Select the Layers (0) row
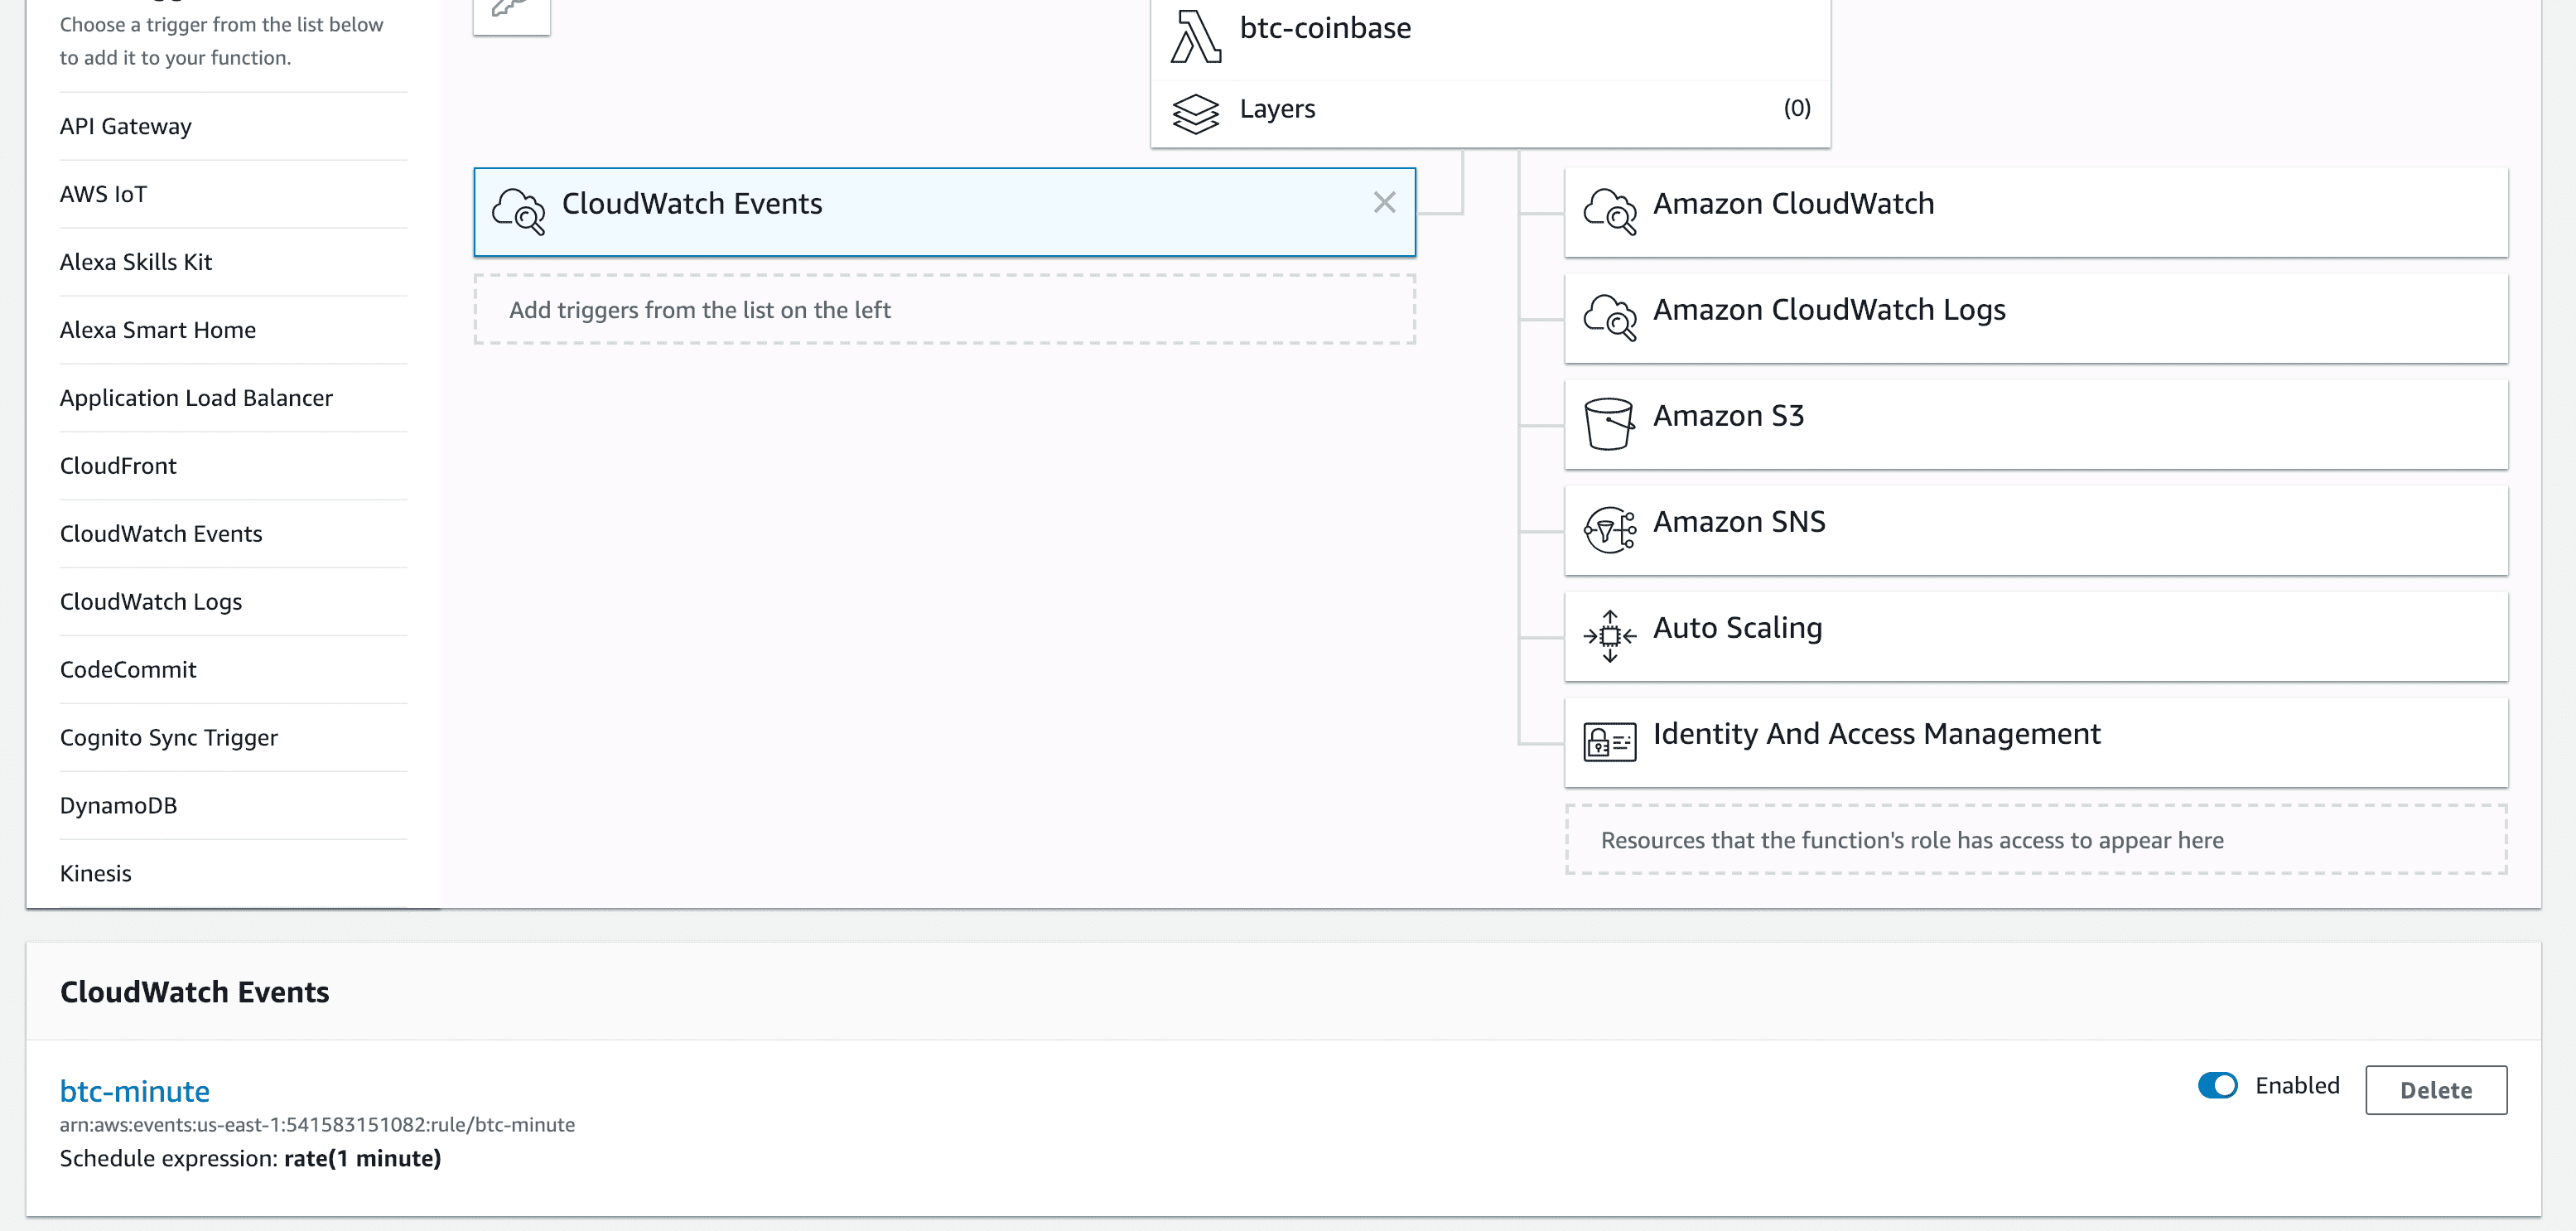This screenshot has width=2576, height=1231. click(1490, 113)
